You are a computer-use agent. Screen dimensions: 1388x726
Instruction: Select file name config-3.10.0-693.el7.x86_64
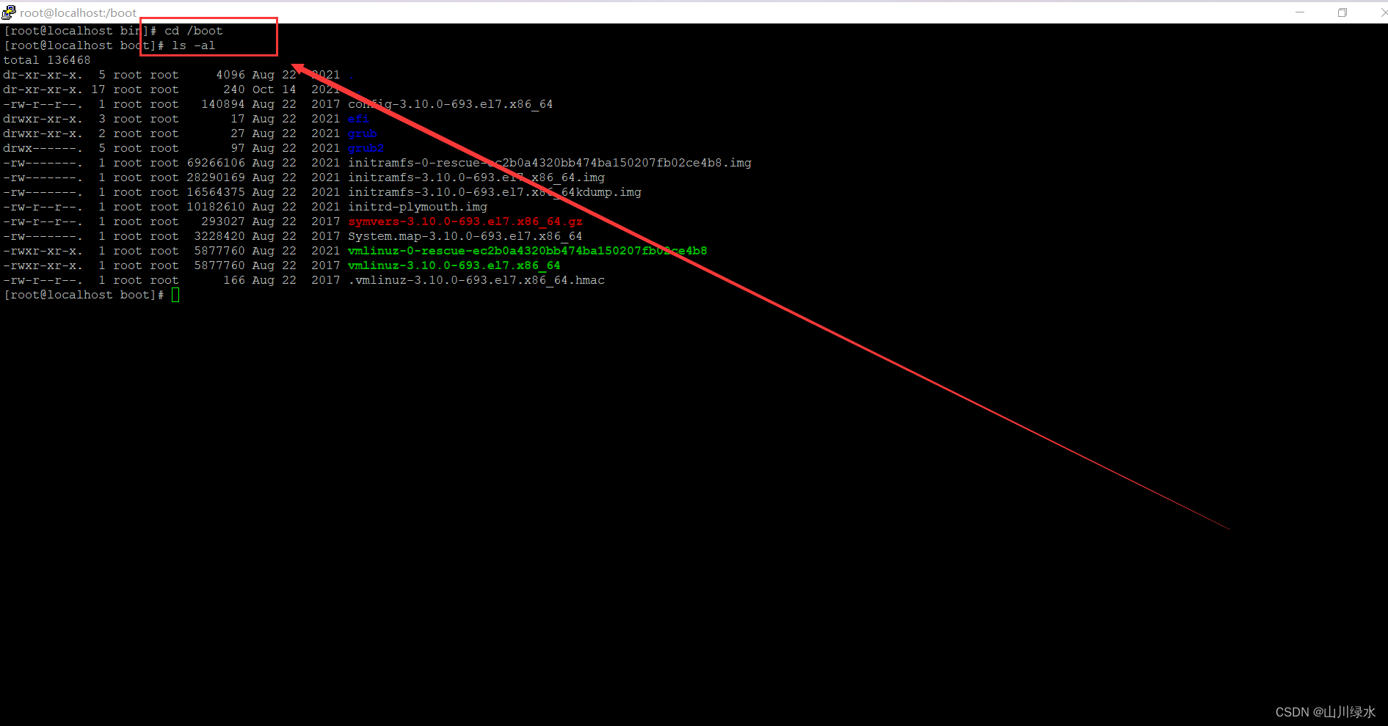pos(451,104)
